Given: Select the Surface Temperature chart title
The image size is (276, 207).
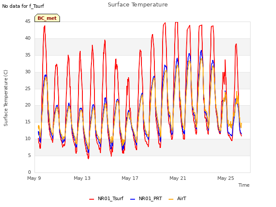Looking at the screenshot, I should pos(138,5).
